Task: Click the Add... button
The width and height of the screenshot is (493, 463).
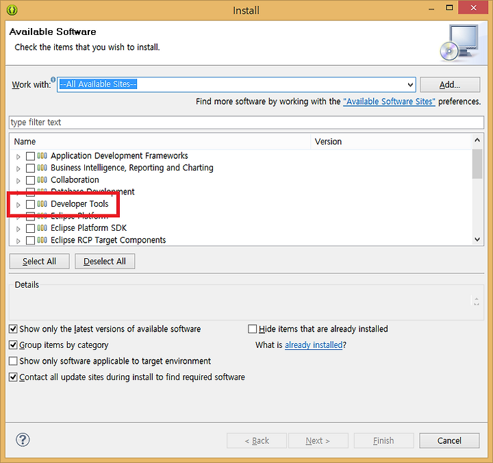Action: point(450,85)
